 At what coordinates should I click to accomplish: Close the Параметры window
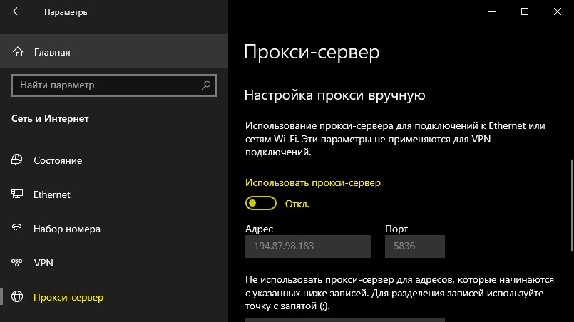click(557, 11)
